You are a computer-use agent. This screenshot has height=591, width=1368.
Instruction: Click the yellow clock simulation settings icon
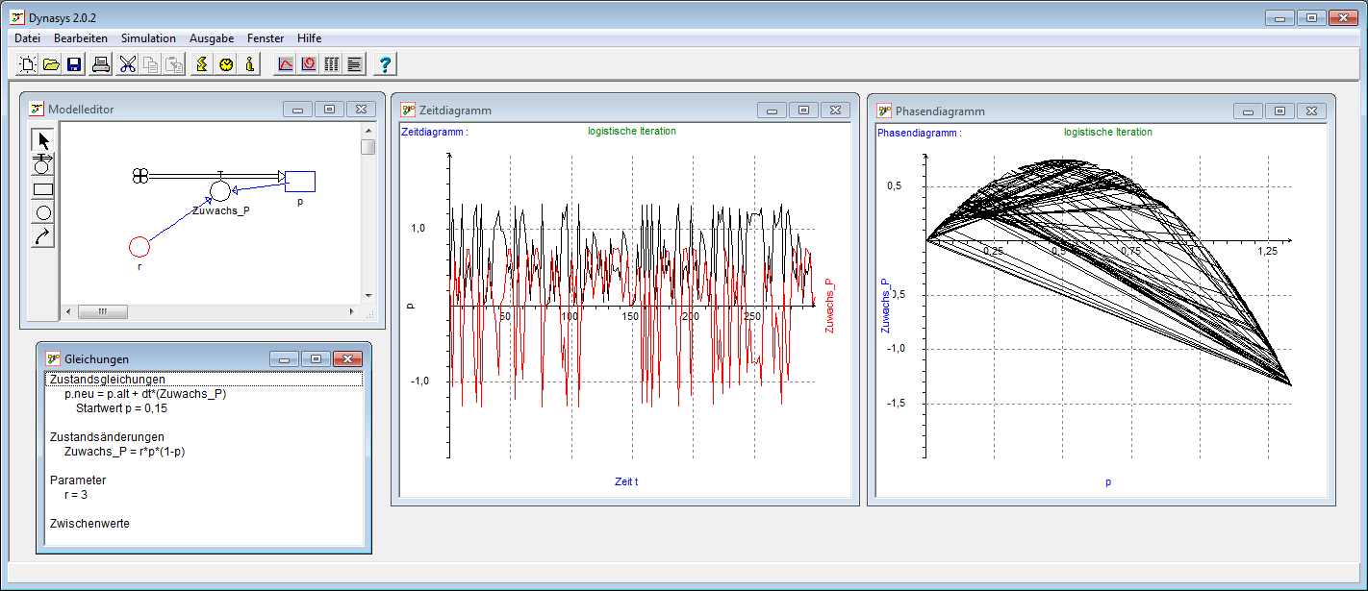(x=226, y=64)
